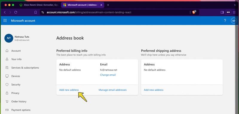This screenshot has width=239, height=114.
Task: Click the help question mark icon
Action: [225, 21]
